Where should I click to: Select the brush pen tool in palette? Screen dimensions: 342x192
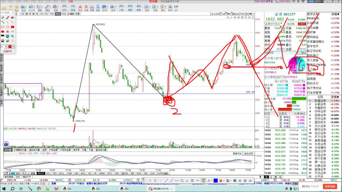tap(8, 18)
